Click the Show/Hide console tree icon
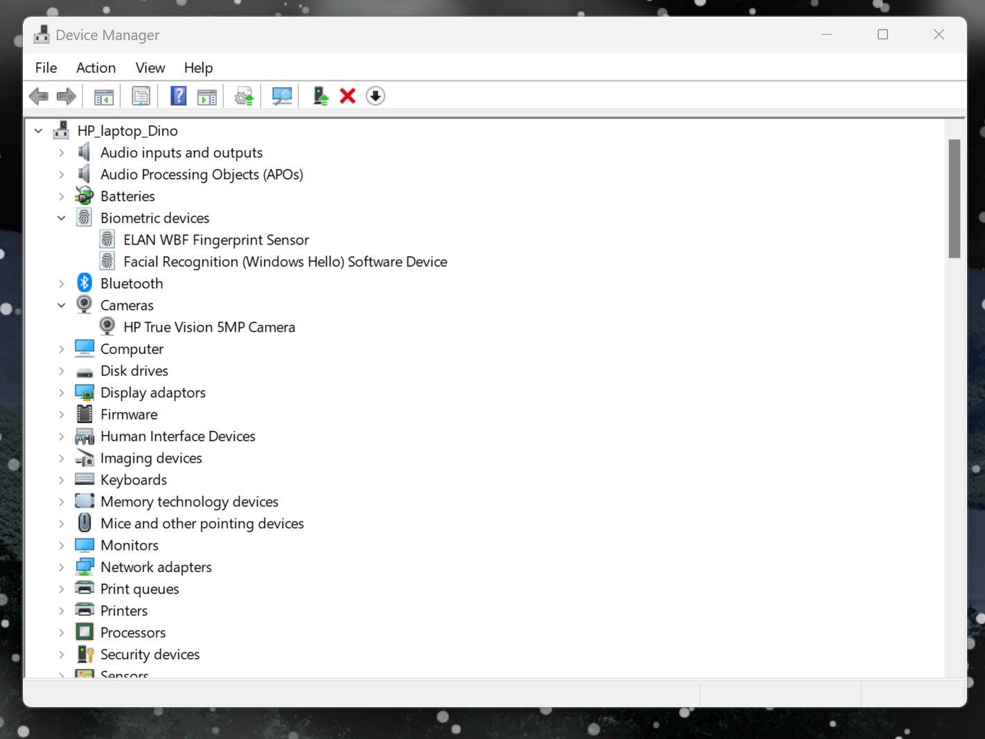985x739 pixels. pyautogui.click(x=103, y=96)
